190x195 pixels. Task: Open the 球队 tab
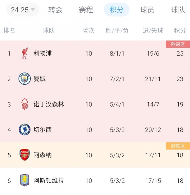tap(178, 10)
